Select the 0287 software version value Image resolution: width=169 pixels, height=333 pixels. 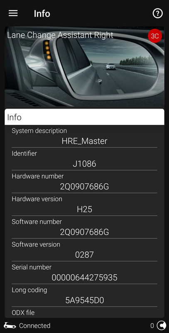(x=85, y=255)
